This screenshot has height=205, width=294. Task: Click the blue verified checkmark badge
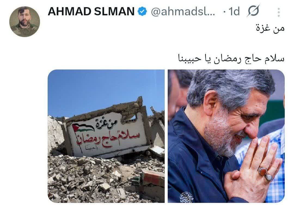142,11
